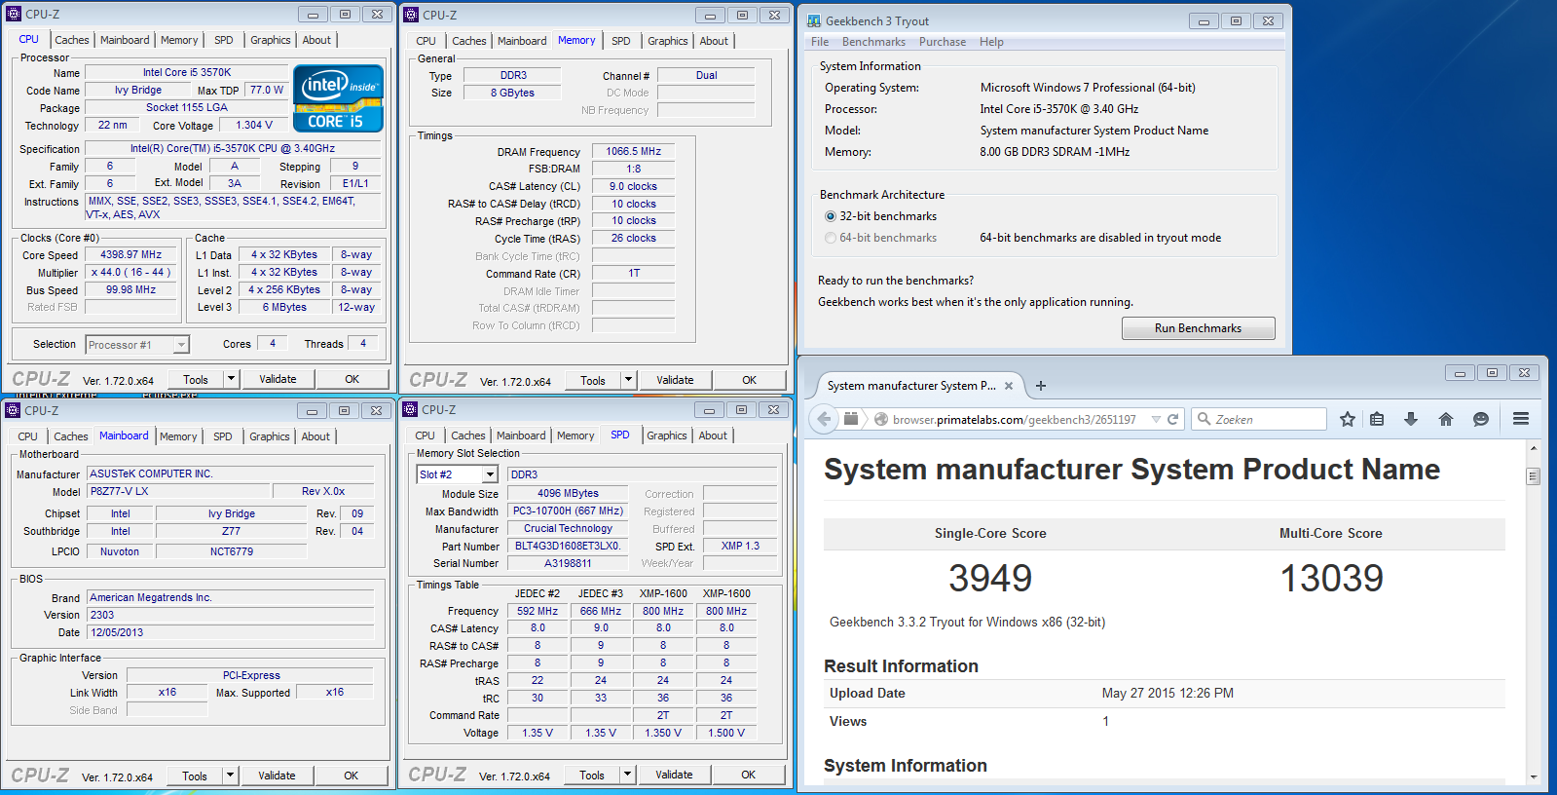Open the bookmarks list icon in browser
The image size is (1557, 795).
click(x=1377, y=419)
